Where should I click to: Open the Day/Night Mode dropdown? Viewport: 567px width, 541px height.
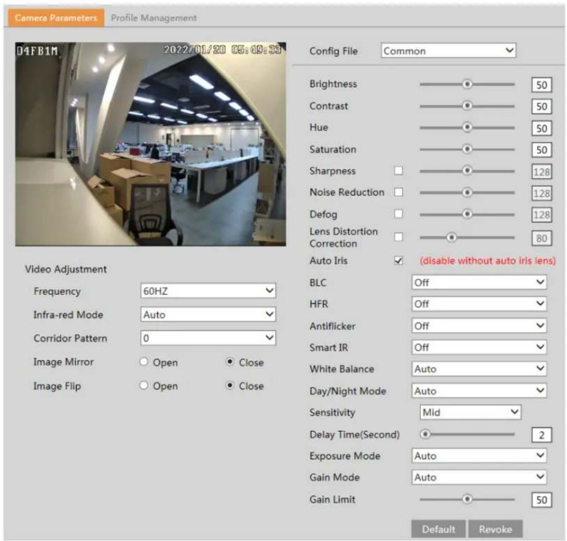(x=479, y=391)
